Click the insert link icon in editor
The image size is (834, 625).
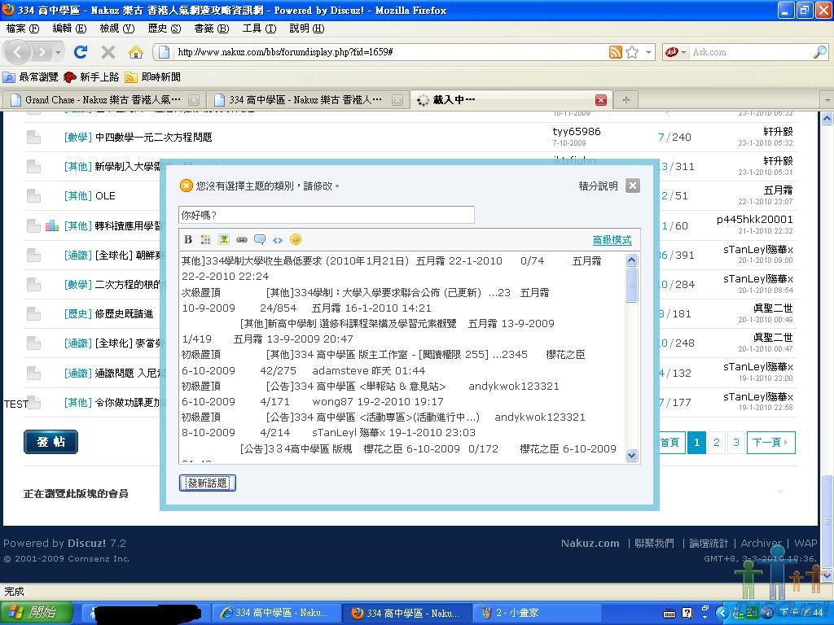242,239
